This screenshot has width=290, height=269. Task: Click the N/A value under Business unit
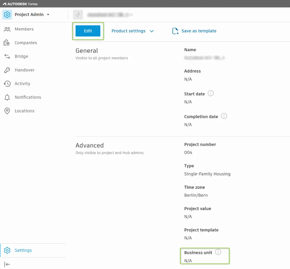click(188, 261)
